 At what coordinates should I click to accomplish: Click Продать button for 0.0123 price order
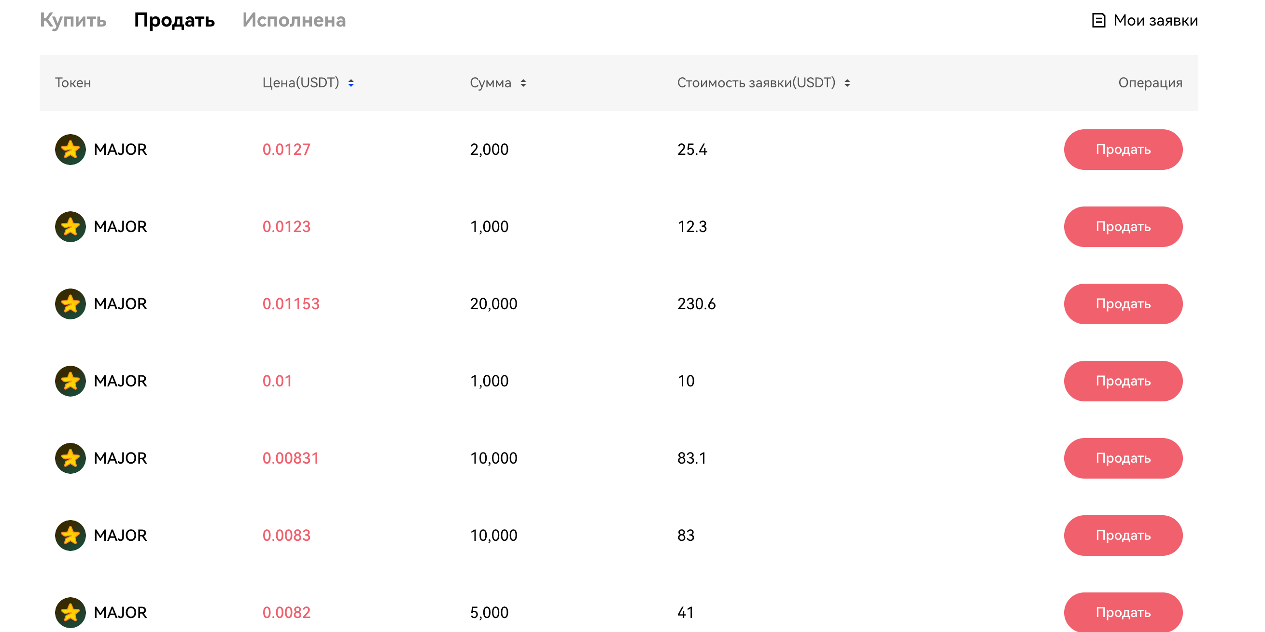coord(1123,226)
